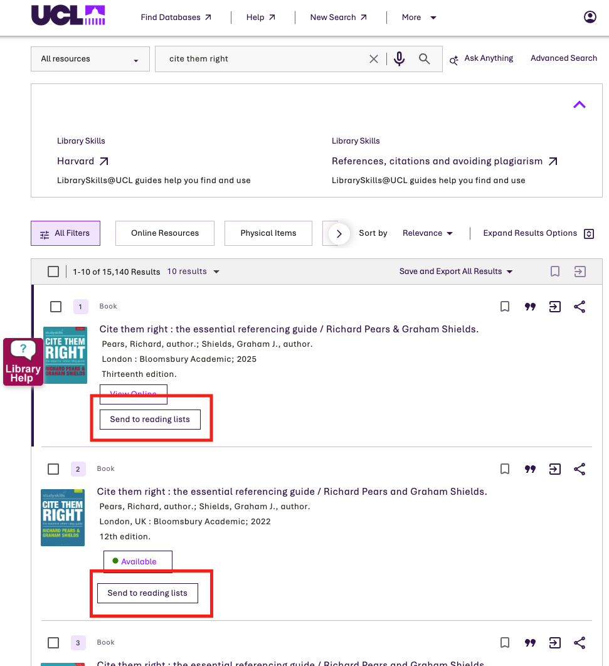Viewport: 609px width, 666px height.
Task: Click the UCL logo
Action: coord(68,16)
